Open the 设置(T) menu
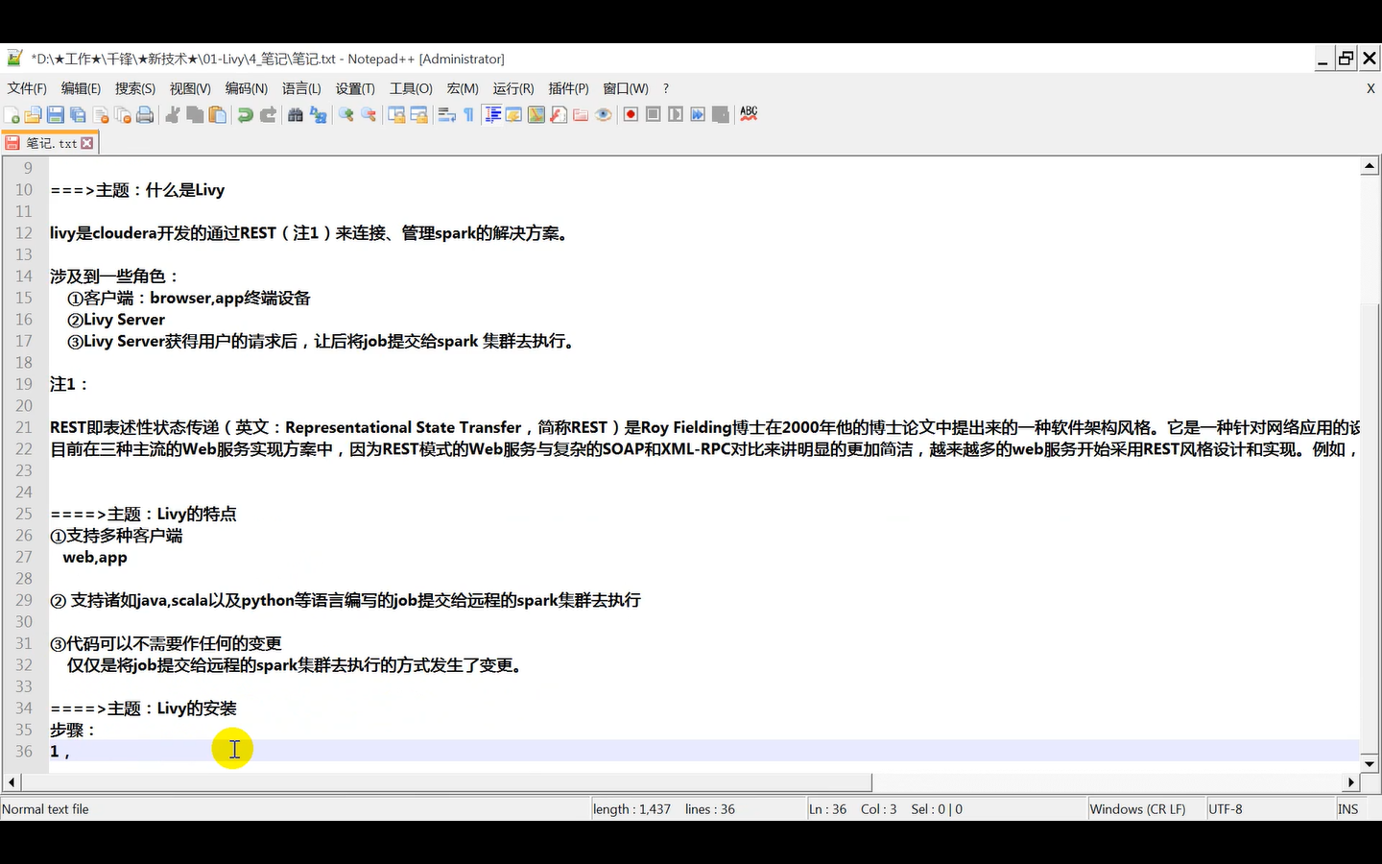This screenshot has height=864, width=1382. click(355, 88)
